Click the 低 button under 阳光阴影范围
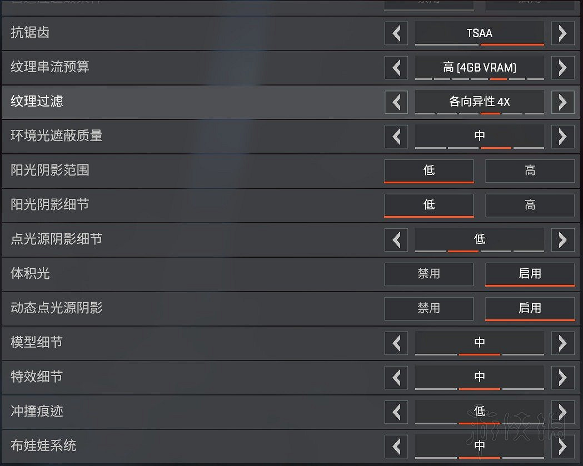Screen dimensions: 583x466 pyautogui.click(x=428, y=171)
